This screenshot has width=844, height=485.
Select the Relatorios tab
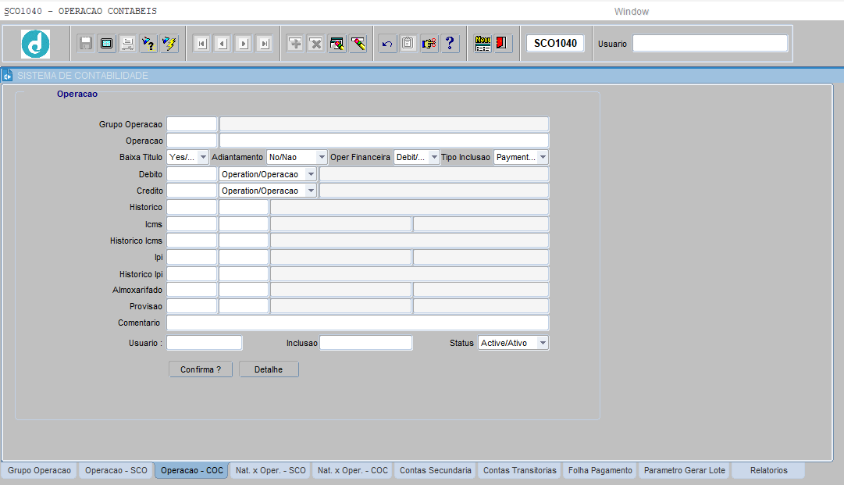coord(768,471)
